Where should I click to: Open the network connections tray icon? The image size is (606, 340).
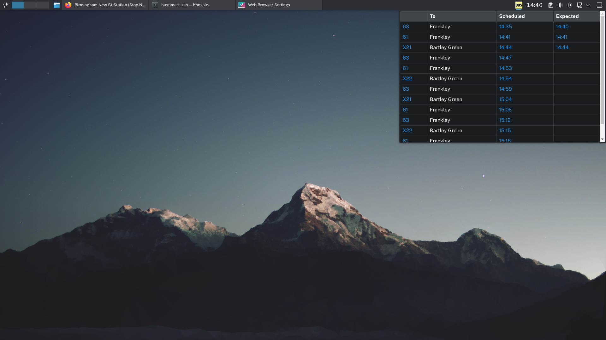[579, 5]
